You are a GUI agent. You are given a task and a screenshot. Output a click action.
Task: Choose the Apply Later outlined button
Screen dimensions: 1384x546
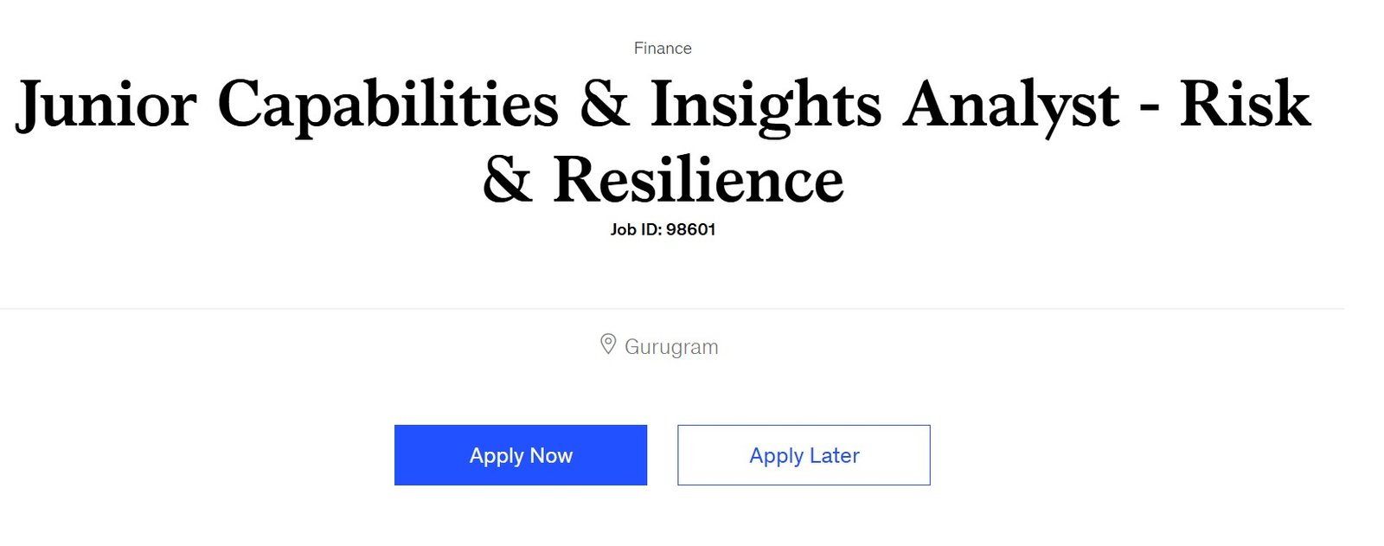pyautogui.click(x=804, y=455)
